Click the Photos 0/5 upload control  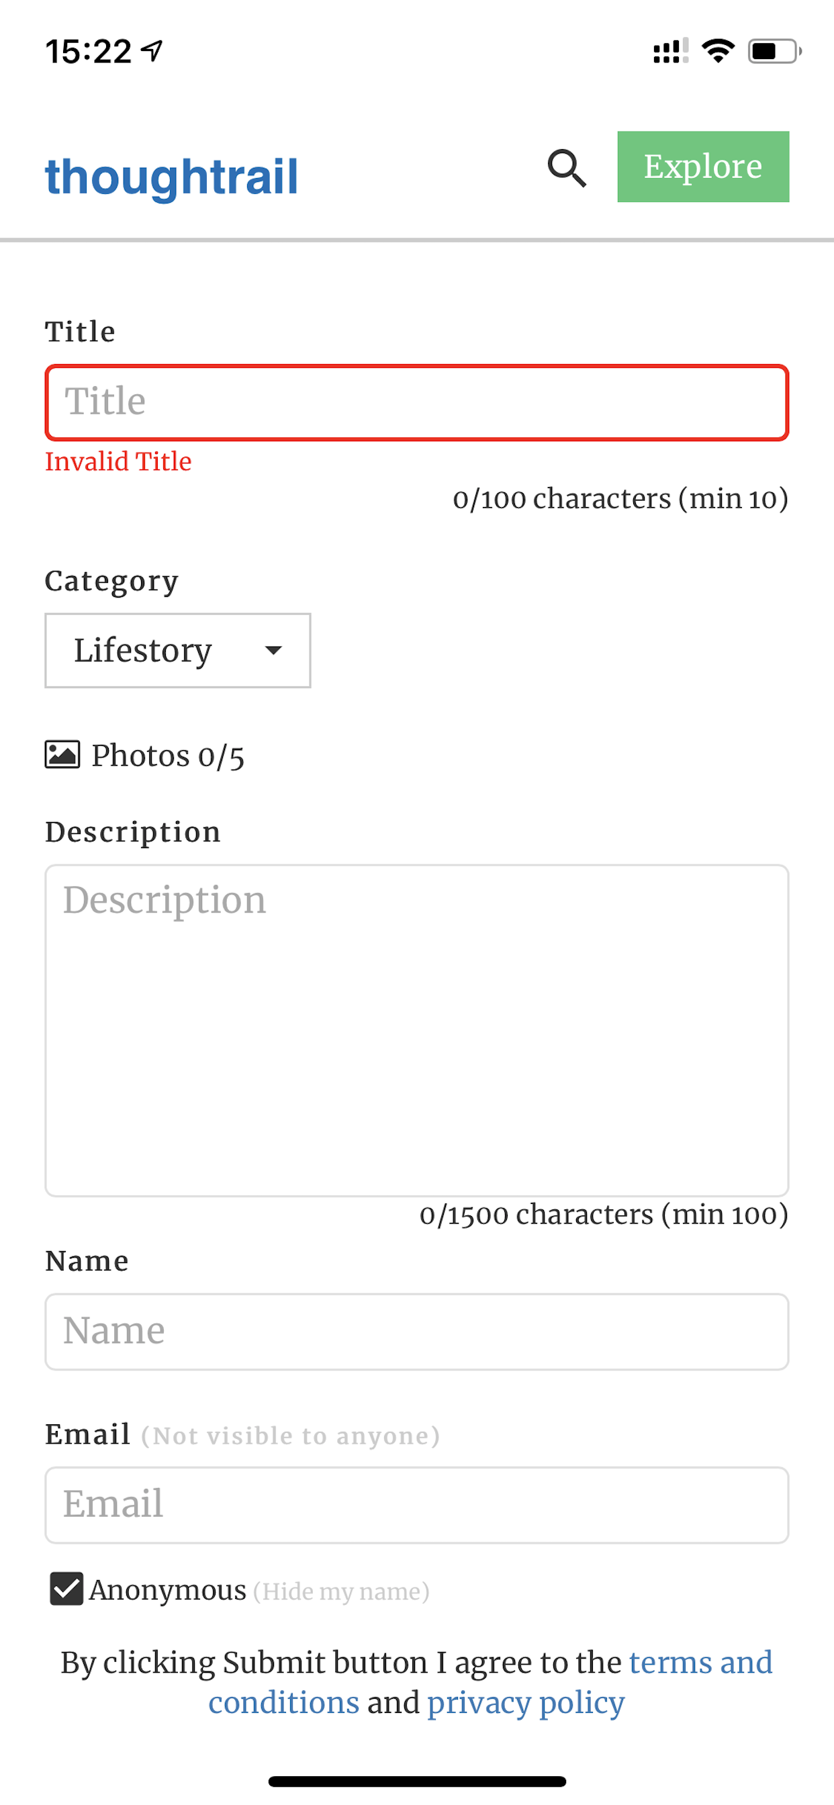point(145,755)
